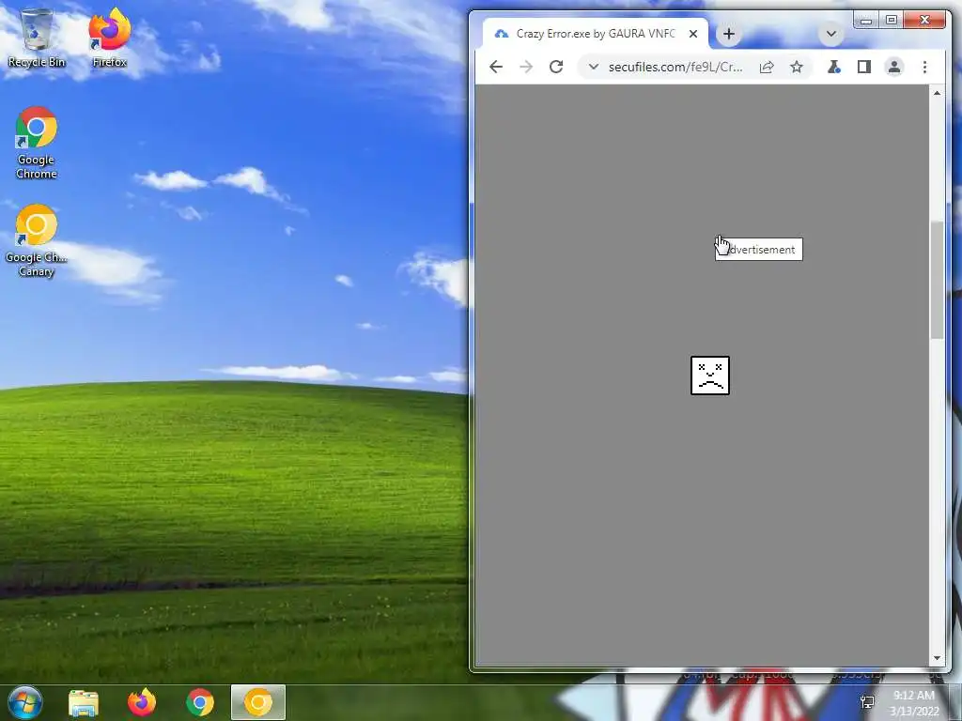Bookmark this page with the star icon
Viewport: 962px width, 721px height.
[797, 67]
